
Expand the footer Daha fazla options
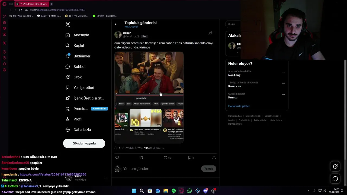[x=276, y=120]
